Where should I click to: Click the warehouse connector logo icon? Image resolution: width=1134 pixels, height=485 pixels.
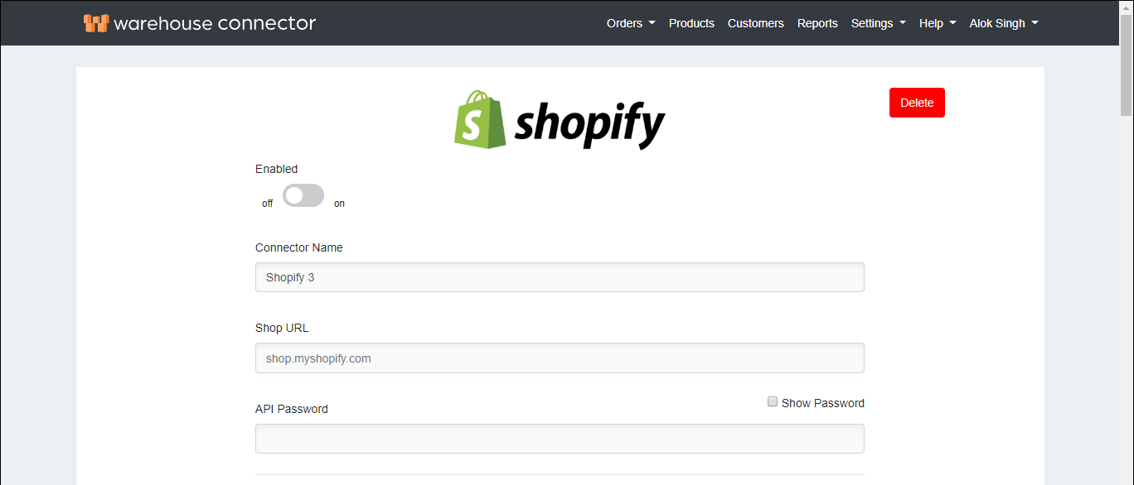click(96, 22)
